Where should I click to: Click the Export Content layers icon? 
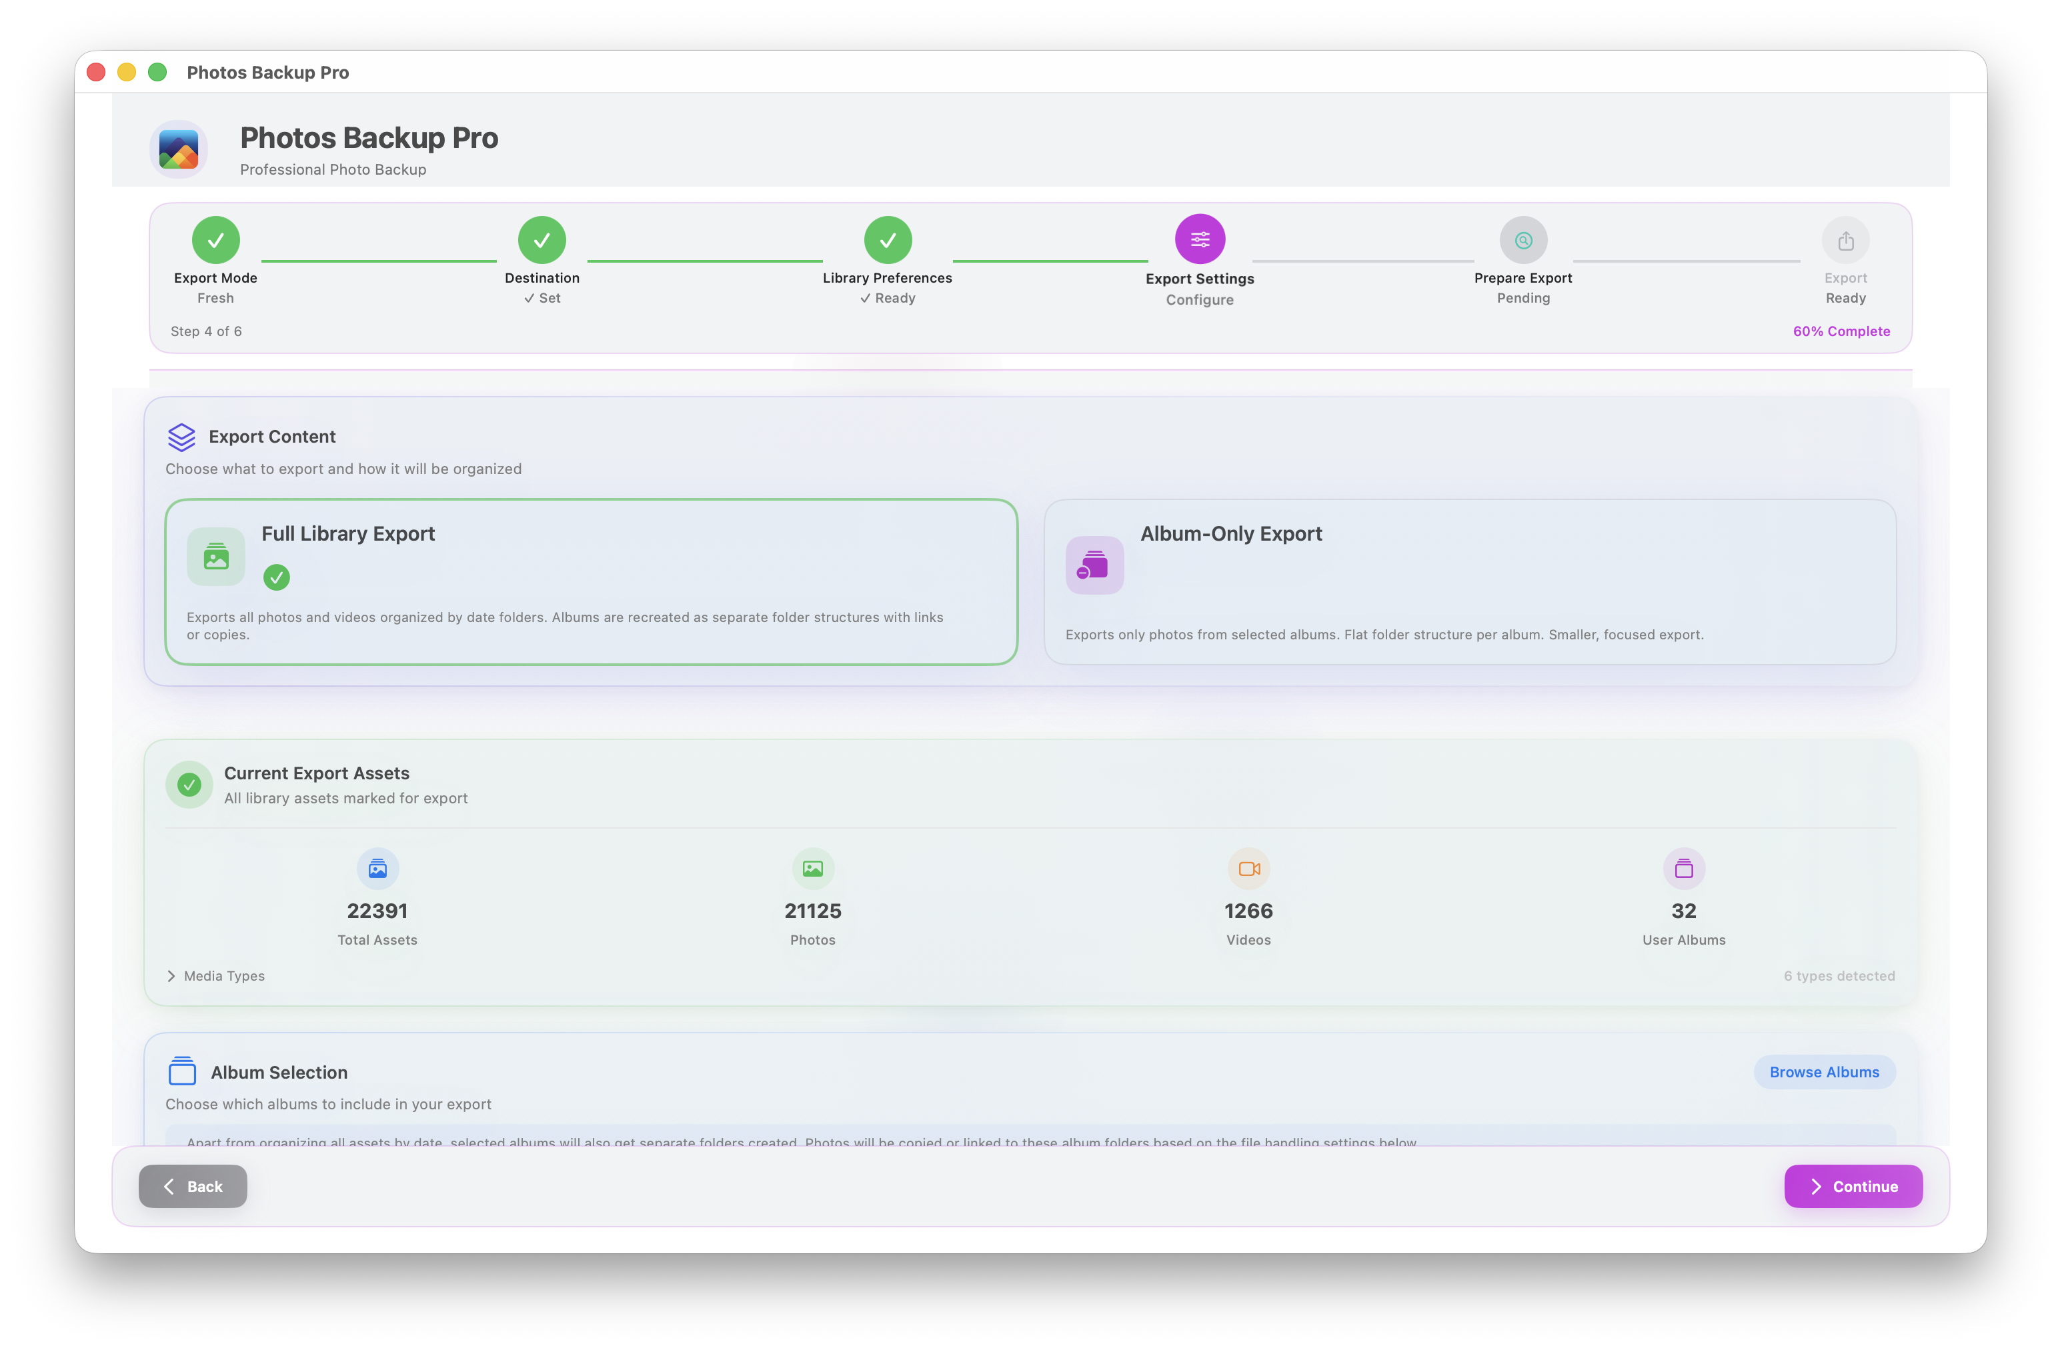pos(181,437)
